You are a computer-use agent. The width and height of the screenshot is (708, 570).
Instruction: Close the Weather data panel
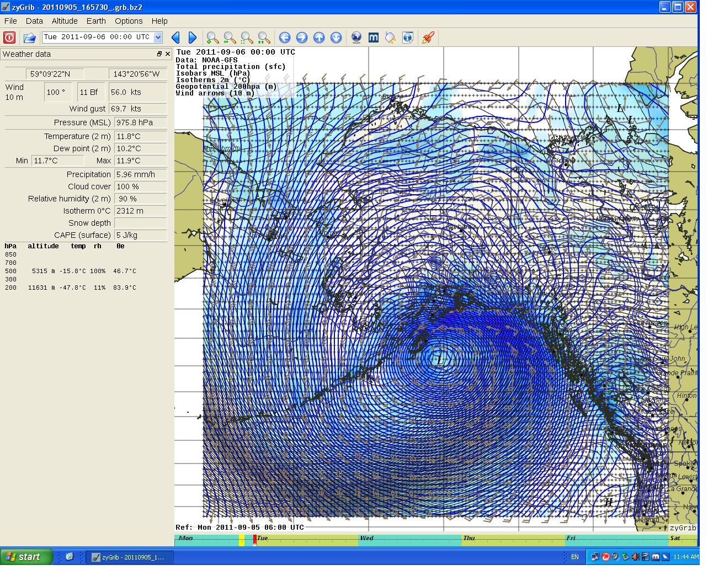(168, 54)
